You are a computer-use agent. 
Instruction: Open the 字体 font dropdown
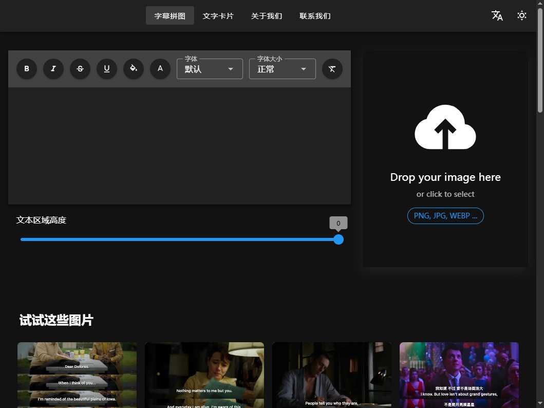[x=210, y=69]
